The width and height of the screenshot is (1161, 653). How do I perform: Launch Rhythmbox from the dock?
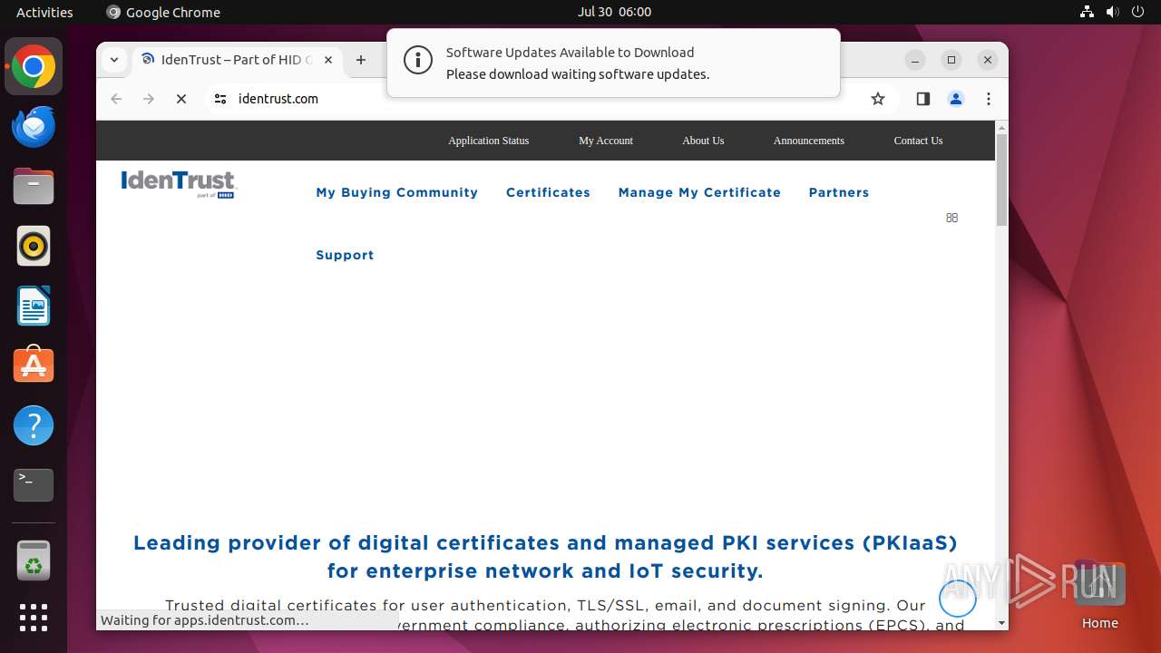tap(34, 246)
